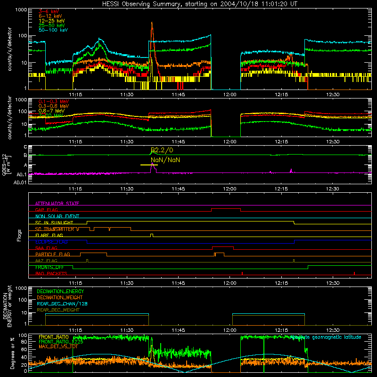Click the REAR_DEC_CHAN/128 legend label

(62, 303)
